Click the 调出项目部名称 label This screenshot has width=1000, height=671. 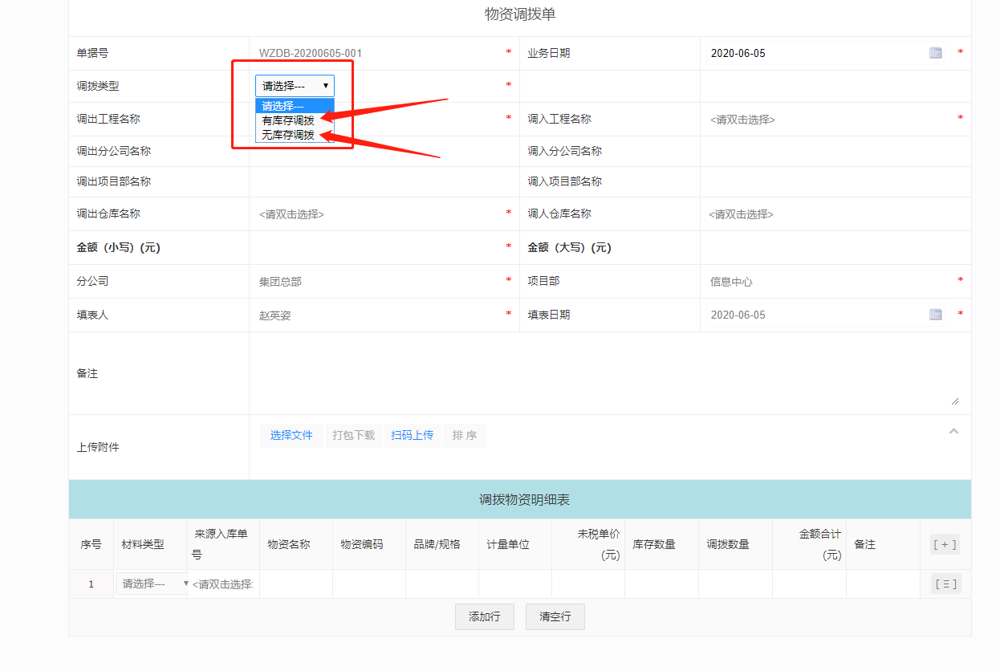coord(114,181)
